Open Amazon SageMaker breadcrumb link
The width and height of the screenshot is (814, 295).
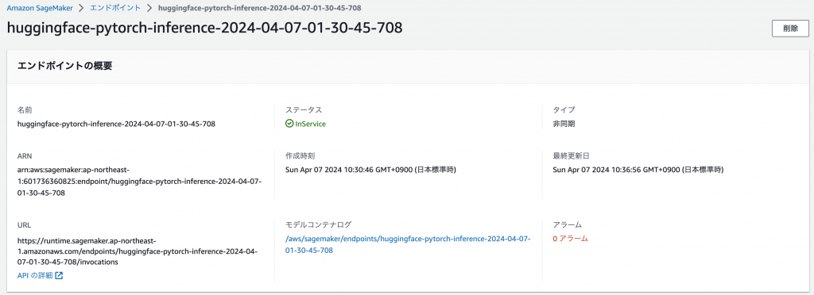(x=40, y=8)
